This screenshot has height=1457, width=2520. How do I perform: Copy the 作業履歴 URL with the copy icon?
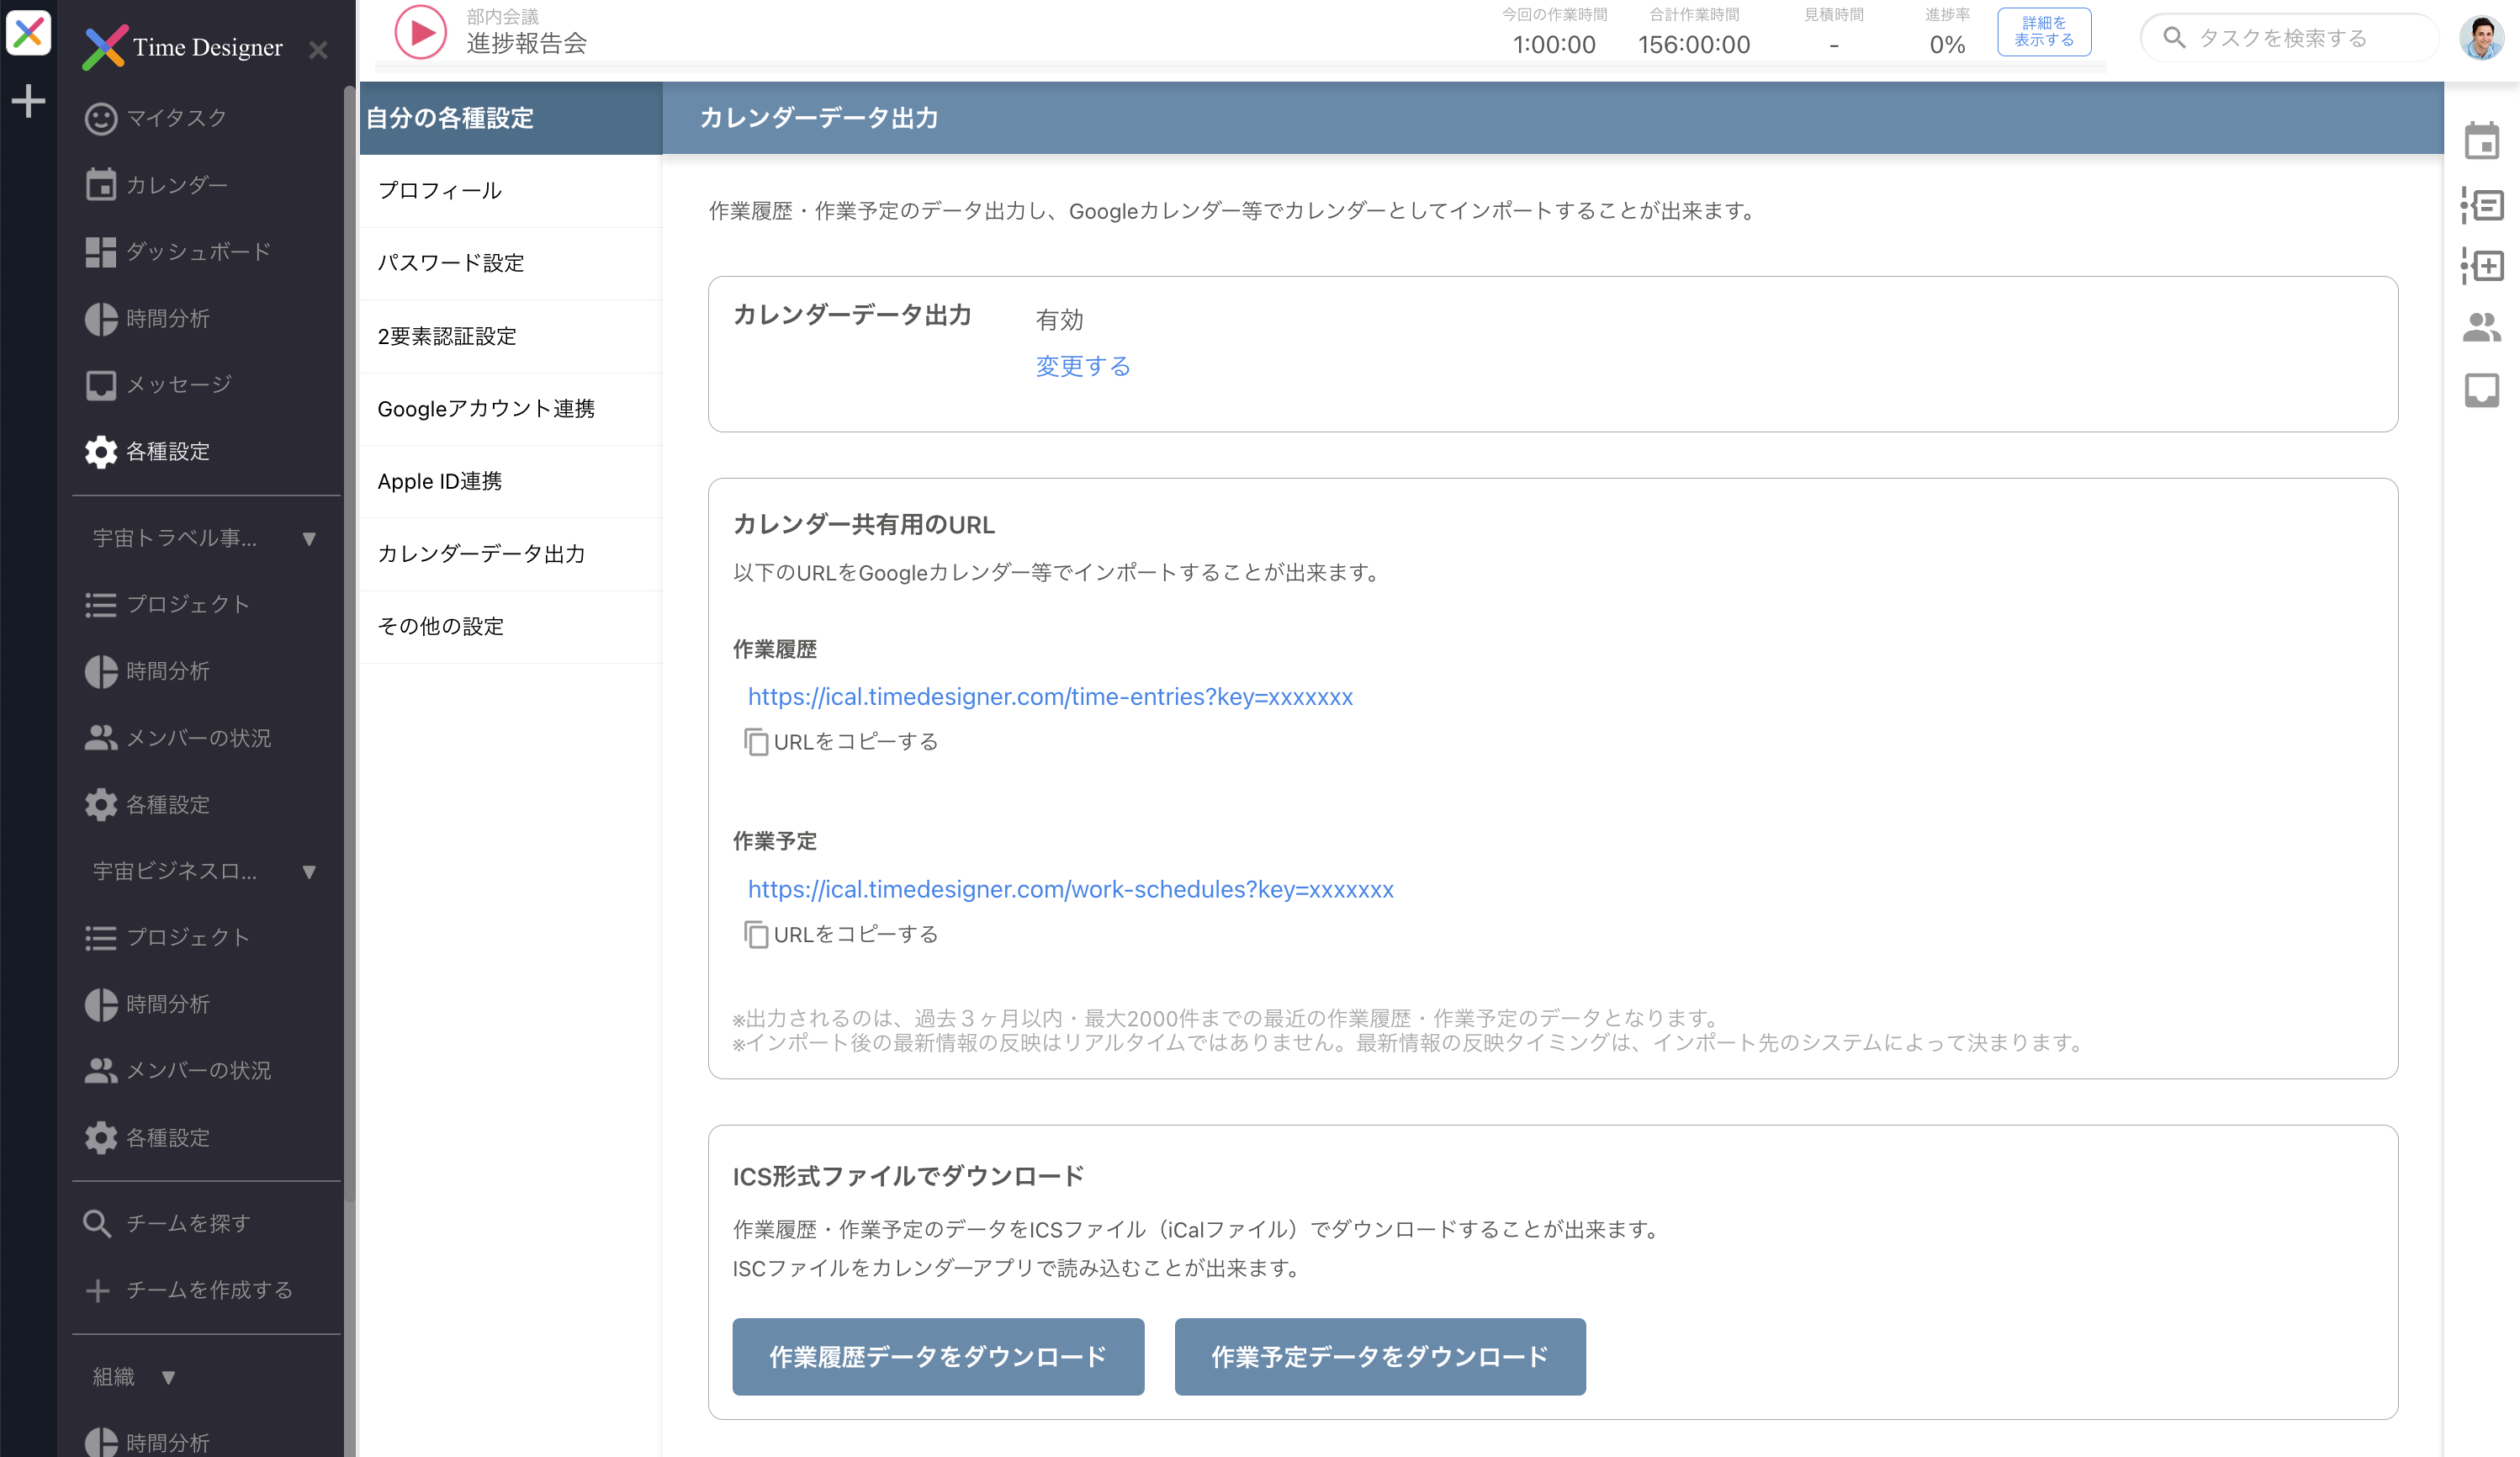[x=757, y=742]
